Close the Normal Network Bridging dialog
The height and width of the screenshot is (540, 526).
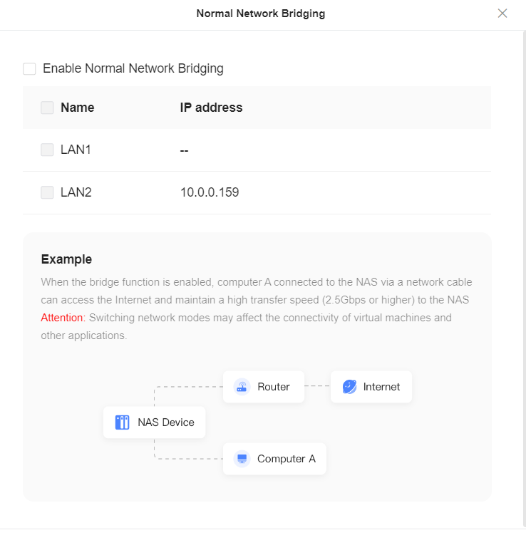tap(502, 14)
